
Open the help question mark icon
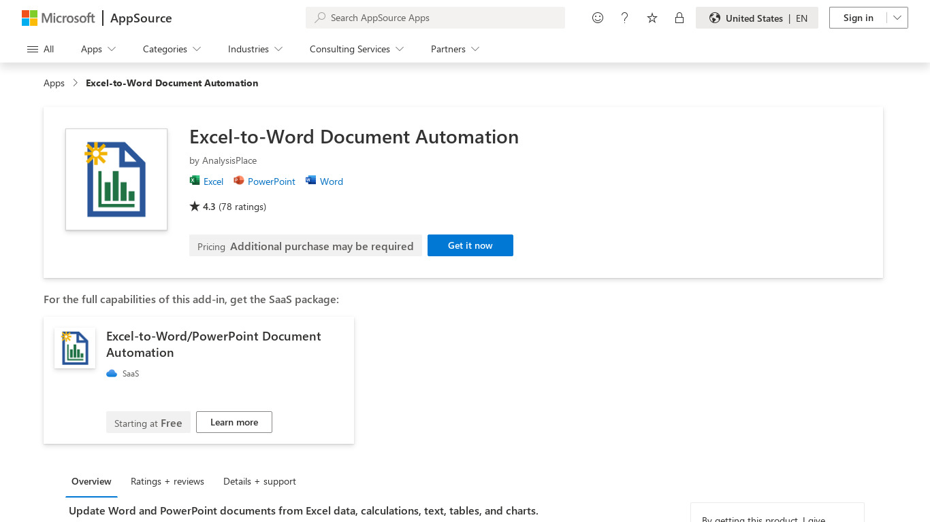[625, 18]
